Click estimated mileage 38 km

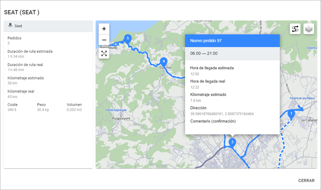[x=12, y=83]
